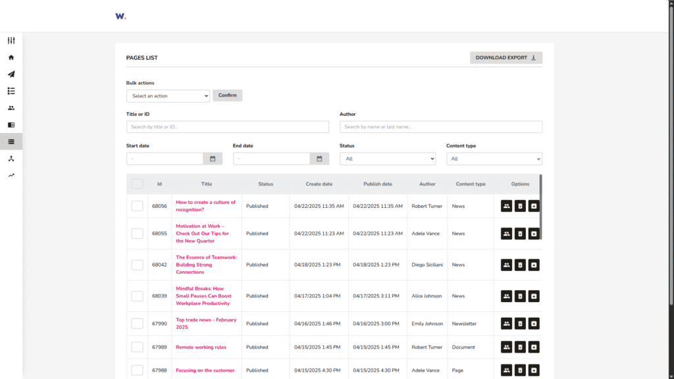Click trash icon for page 68056
The image size is (674, 379).
pos(520,206)
